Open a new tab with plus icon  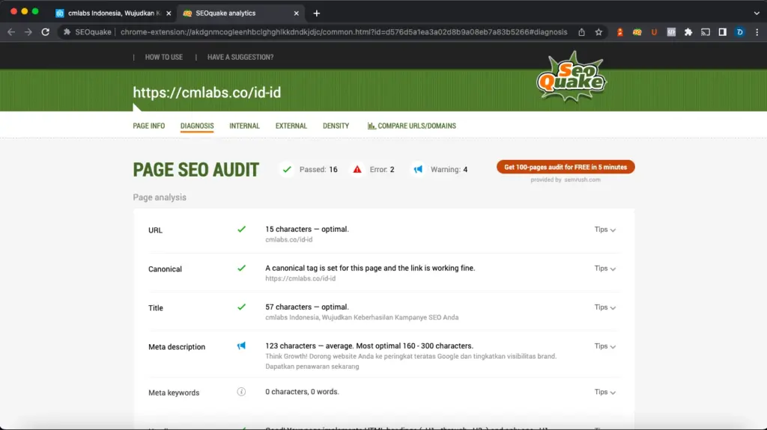(317, 13)
